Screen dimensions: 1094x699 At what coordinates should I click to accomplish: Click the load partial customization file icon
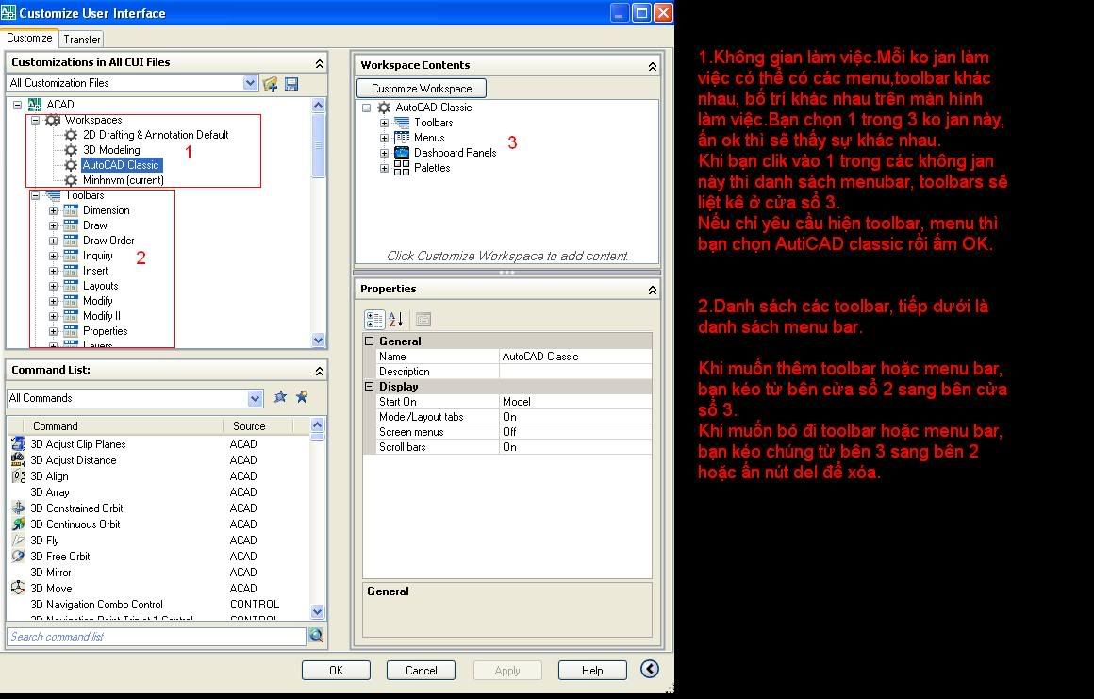tap(271, 83)
